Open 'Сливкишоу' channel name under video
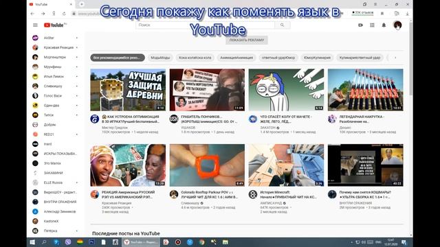 tap(190, 203)
